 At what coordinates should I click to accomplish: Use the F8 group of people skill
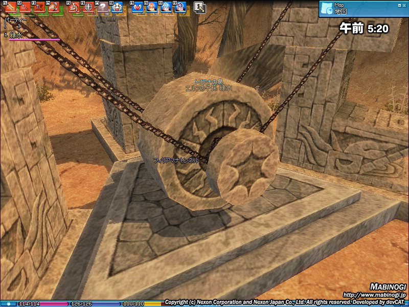point(117,7)
